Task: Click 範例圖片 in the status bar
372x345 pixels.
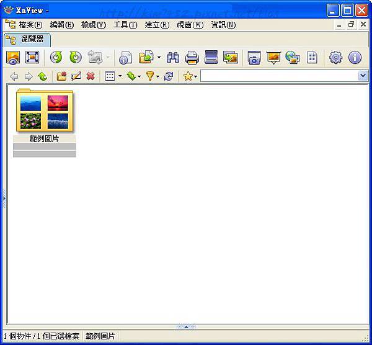Action: 100,336
